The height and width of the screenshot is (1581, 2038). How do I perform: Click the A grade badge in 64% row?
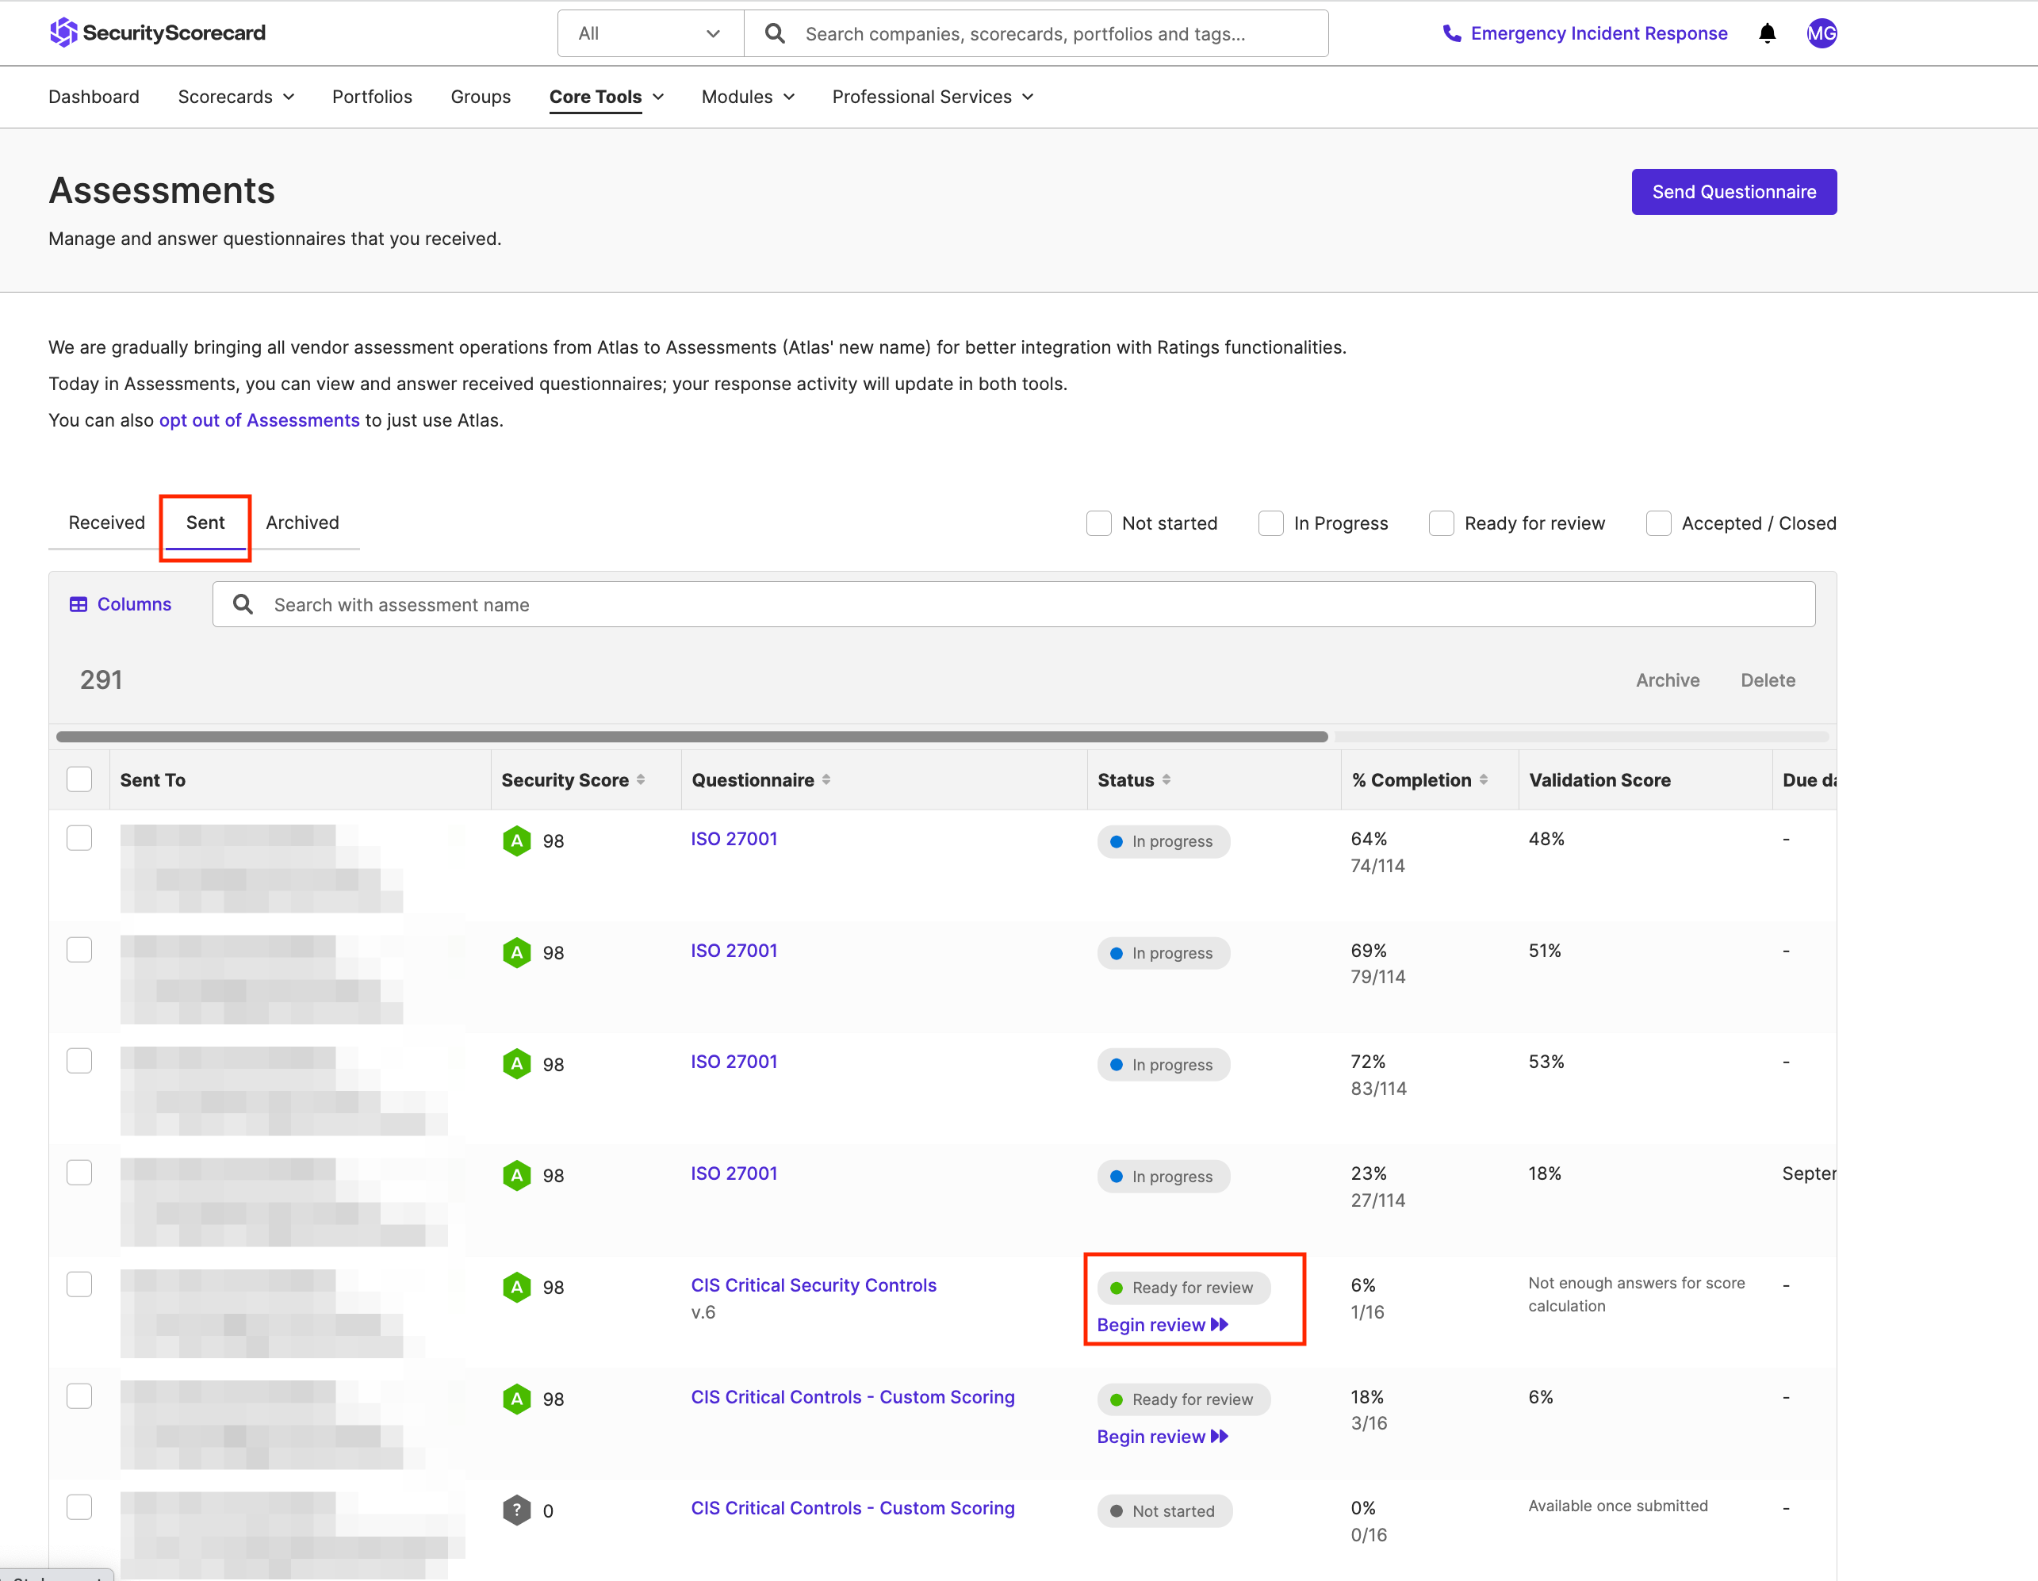(517, 840)
